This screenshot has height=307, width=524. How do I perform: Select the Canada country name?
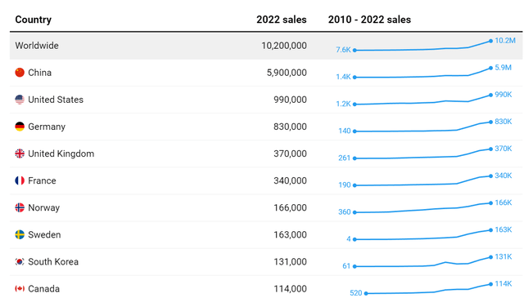(x=43, y=289)
